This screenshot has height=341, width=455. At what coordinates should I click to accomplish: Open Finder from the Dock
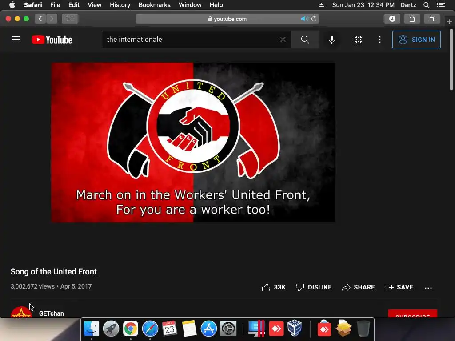pos(92,329)
